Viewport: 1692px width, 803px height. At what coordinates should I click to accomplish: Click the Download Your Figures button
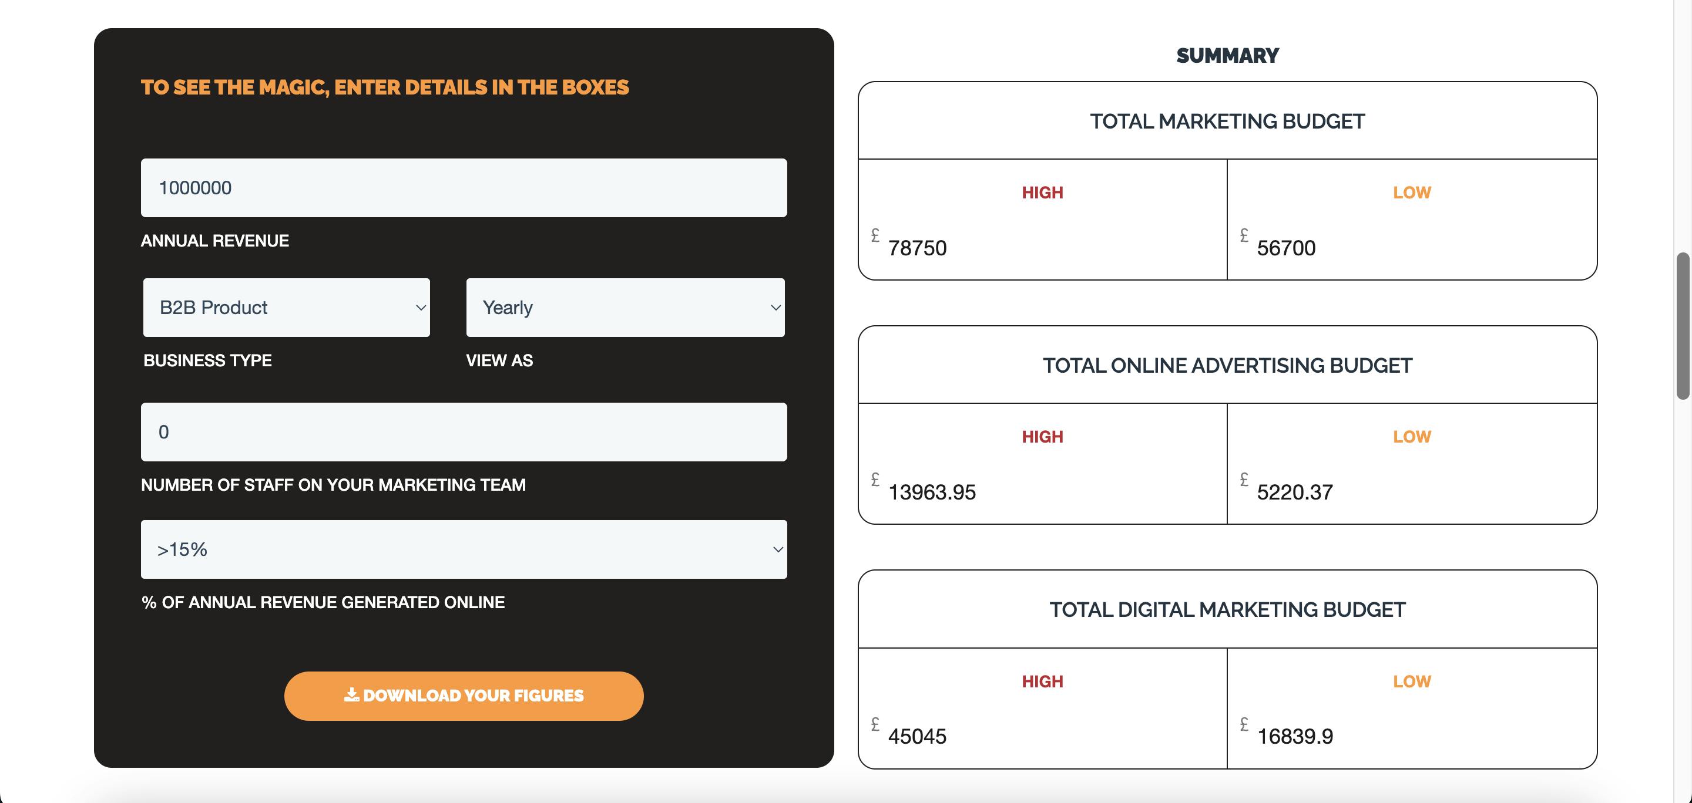click(x=464, y=696)
